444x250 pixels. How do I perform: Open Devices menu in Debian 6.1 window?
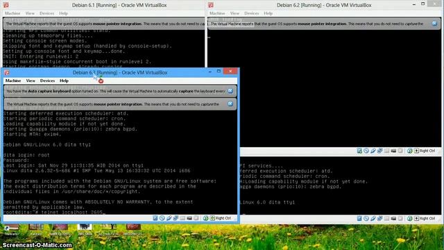point(46,13)
